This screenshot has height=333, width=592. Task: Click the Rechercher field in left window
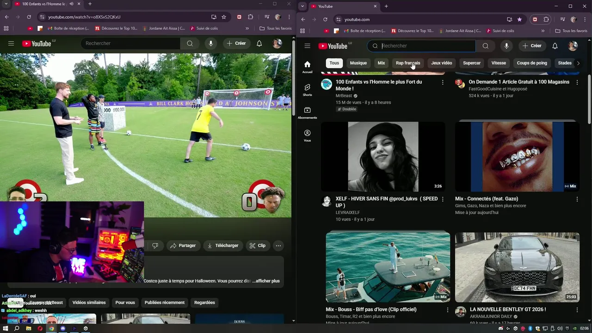point(130,43)
